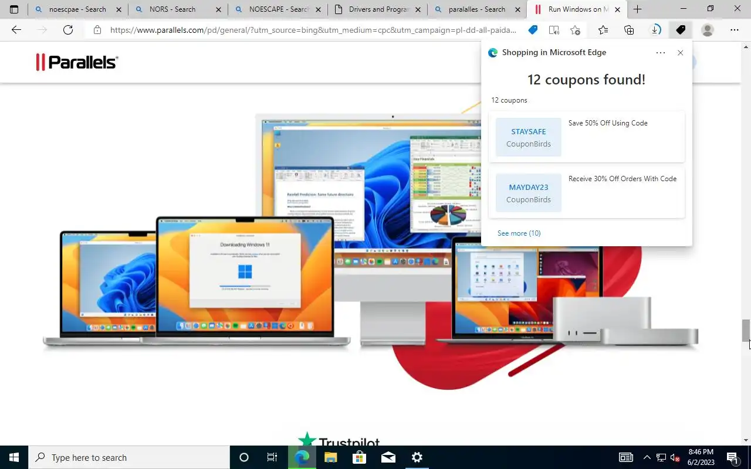
Task: Open immersive reader icon in the address bar
Action: 554,30
